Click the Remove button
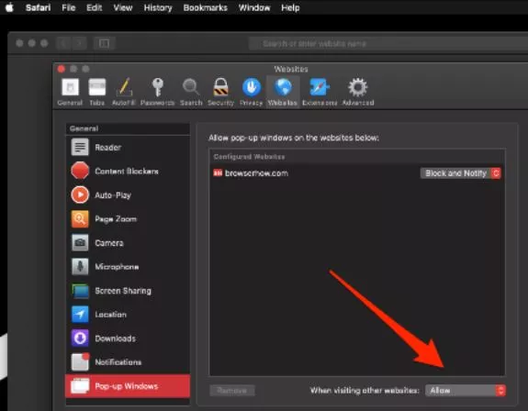This screenshot has width=528, height=411. coord(232,391)
